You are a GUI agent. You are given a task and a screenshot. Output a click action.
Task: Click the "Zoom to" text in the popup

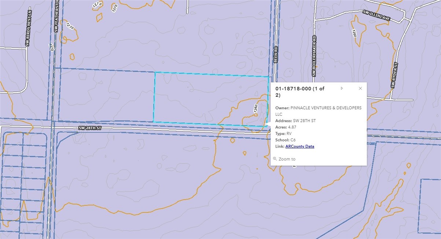tap(287, 159)
